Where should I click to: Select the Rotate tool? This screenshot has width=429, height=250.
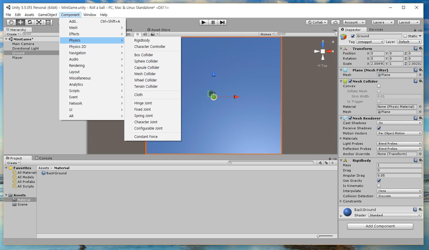[x=29, y=22]
